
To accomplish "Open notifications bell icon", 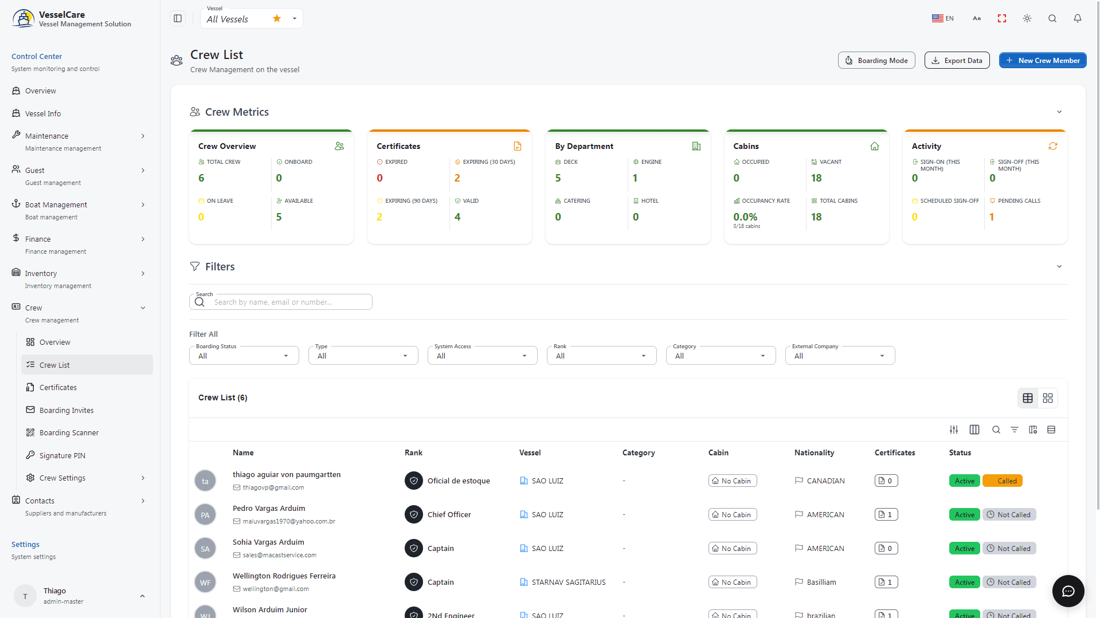I will point(1078,18).
